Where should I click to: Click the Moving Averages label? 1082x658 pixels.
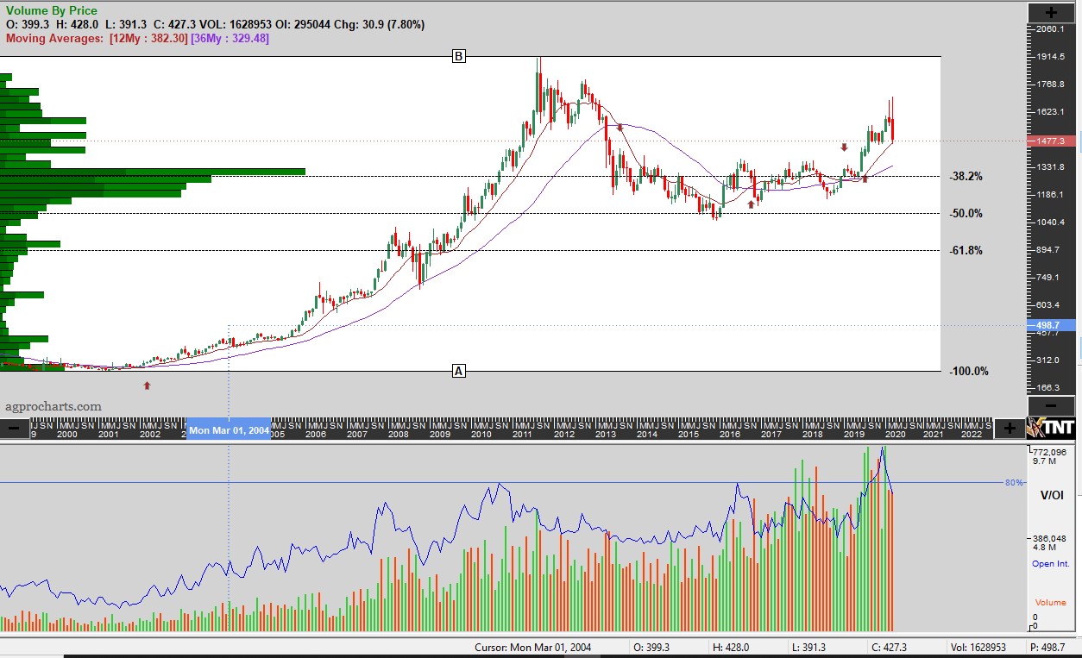pos(54,39)
